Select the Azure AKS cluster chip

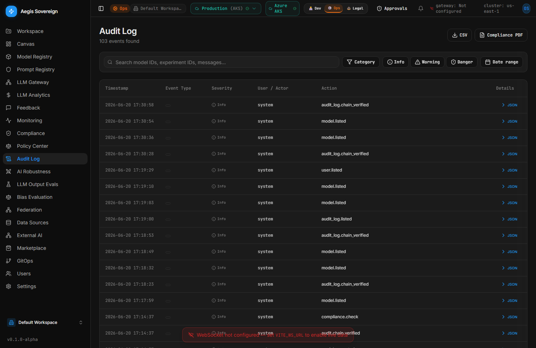point(283,9)
